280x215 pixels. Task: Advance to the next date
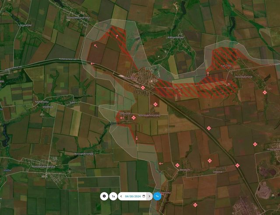pos(150,196)
